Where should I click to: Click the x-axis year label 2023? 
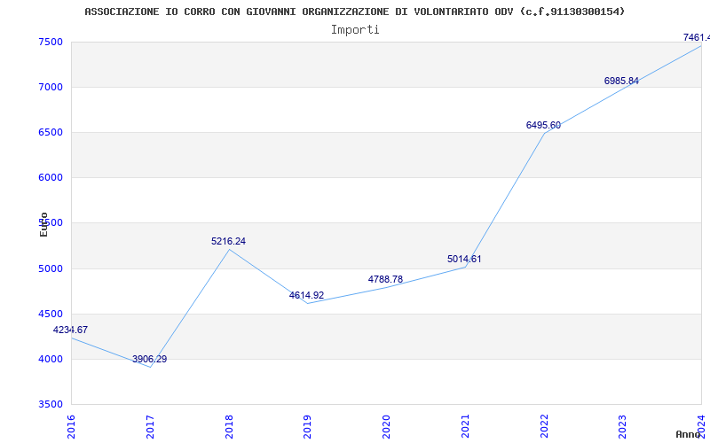click(623, 426)
